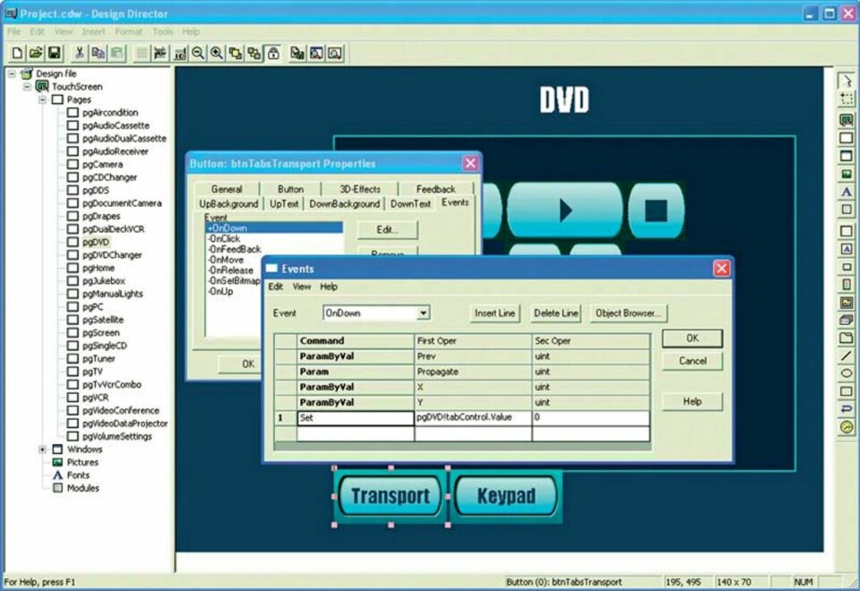860x591 pixels.
Task: Open the Tools menu in Design Director
Action: pos(162,32)
